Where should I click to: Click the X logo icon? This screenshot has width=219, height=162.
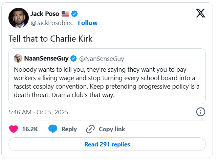pos(201,13)
